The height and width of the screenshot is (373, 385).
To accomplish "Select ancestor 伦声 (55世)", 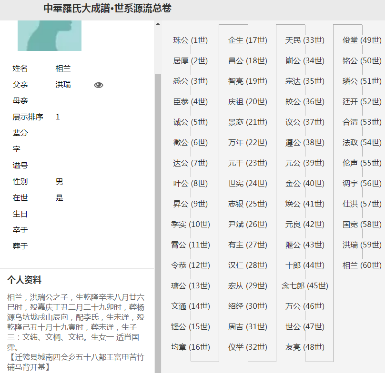I will (x=362, y=163).
